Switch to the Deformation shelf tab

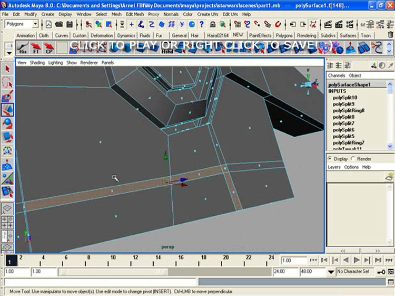pos(101,35)
